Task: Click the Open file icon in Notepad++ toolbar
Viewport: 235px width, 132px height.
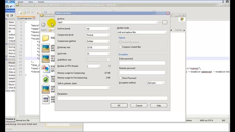Action: 24,12
